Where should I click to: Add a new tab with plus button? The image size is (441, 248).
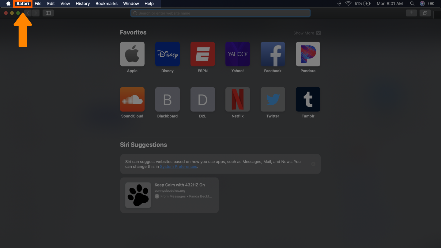[437, 15]
